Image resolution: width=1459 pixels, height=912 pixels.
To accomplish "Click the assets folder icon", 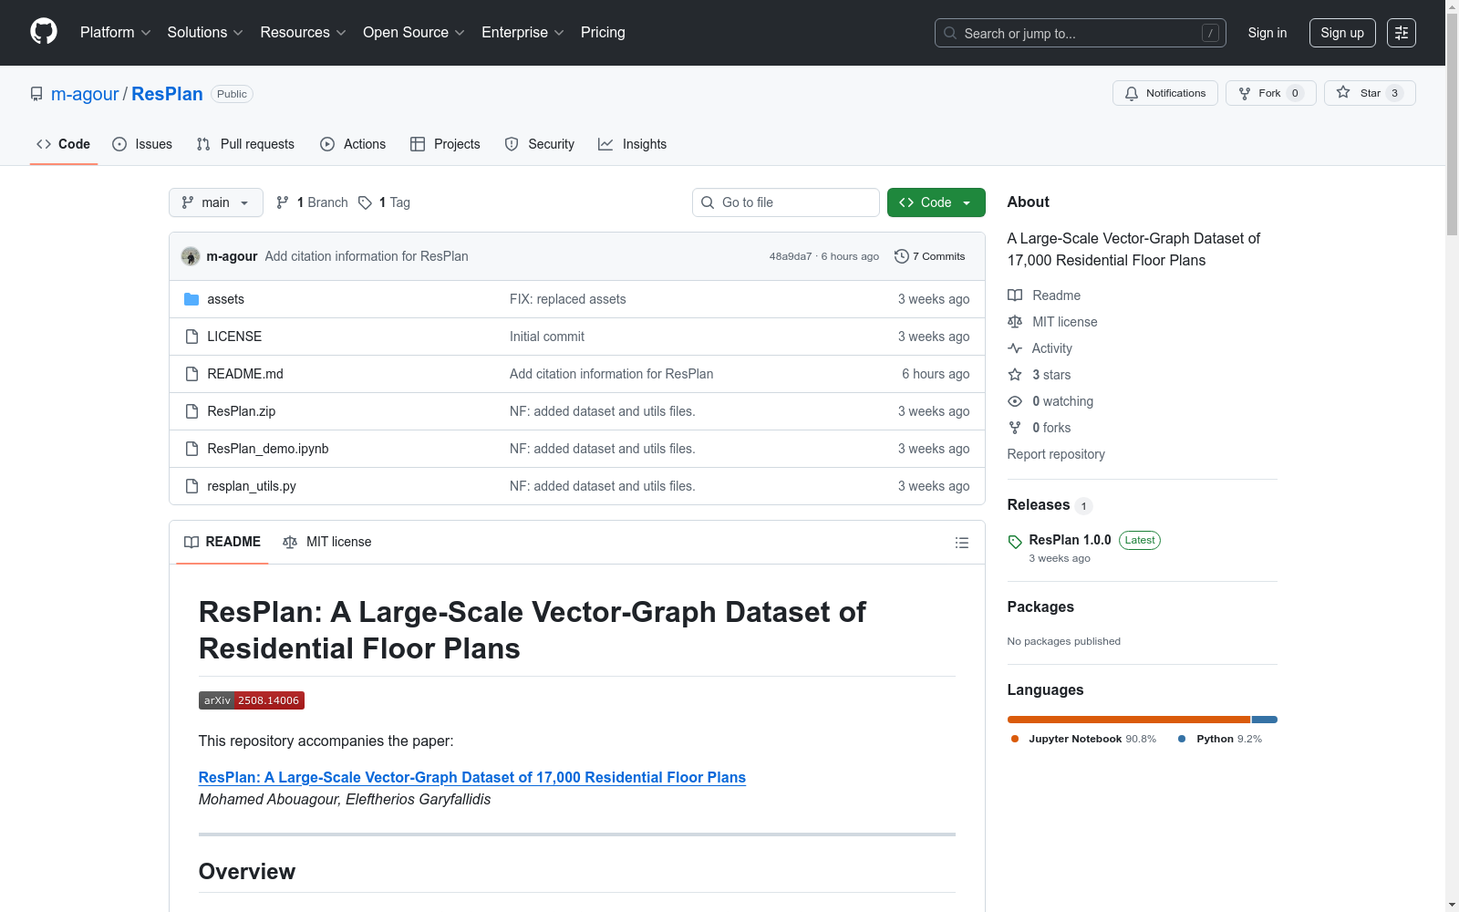I will 191,299.
